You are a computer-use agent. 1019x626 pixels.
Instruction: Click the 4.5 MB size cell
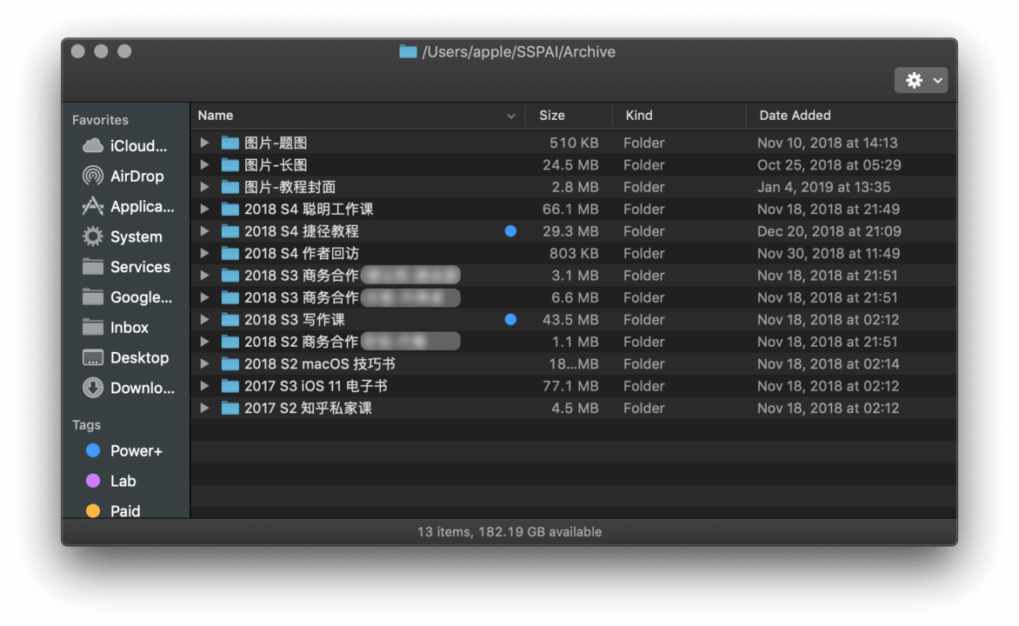coord(575,408)
